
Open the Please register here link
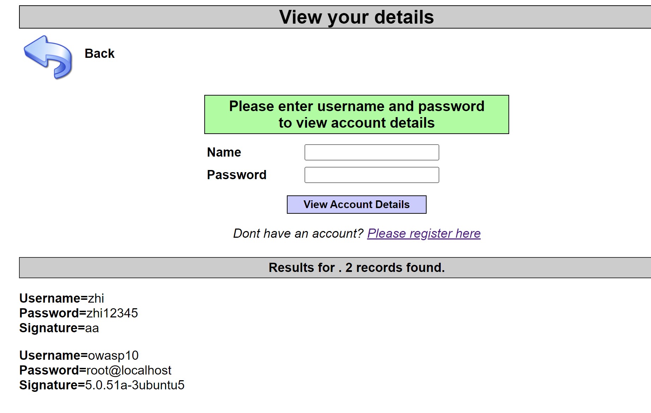click(424, 233)
